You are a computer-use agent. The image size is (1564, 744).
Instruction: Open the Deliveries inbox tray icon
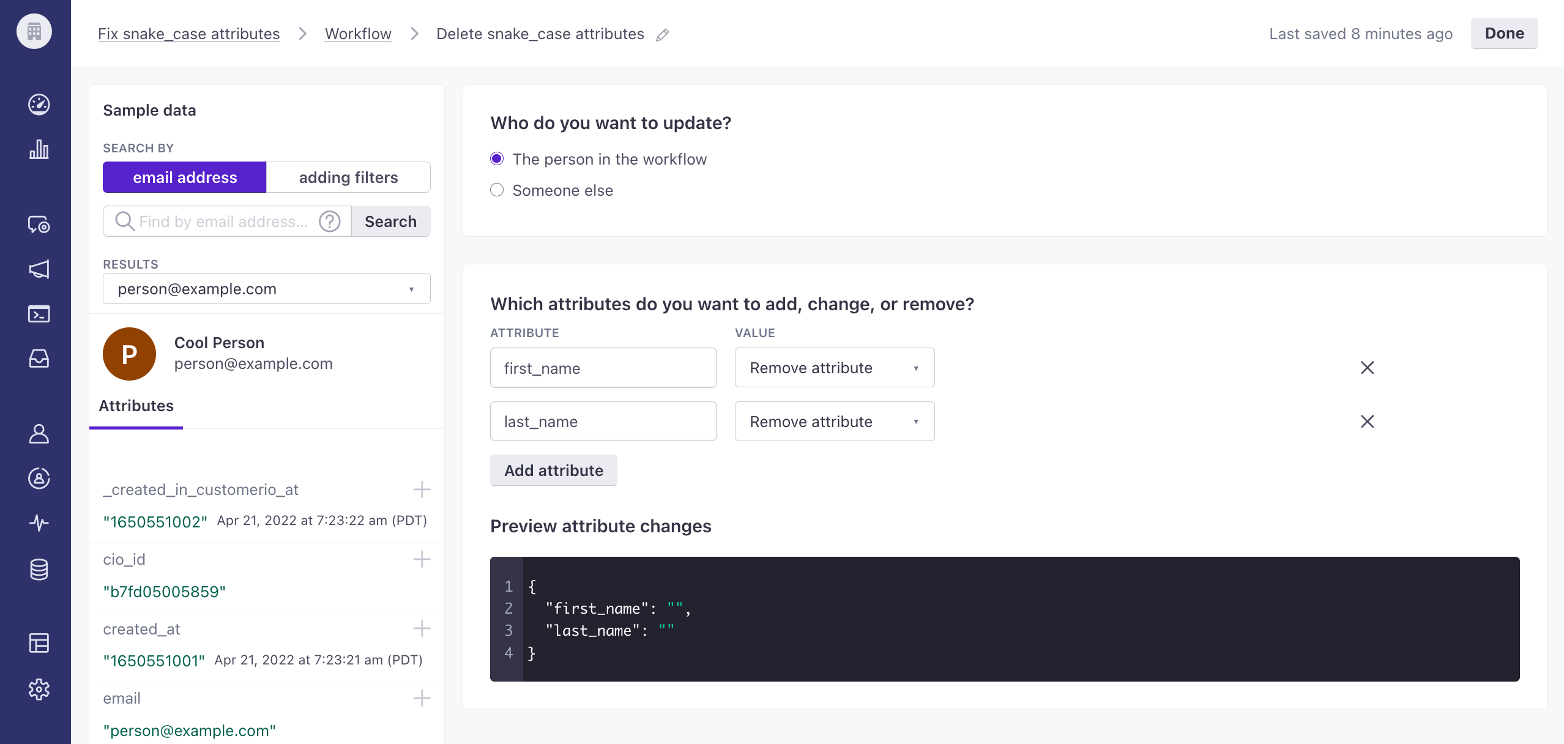(39, 359)
